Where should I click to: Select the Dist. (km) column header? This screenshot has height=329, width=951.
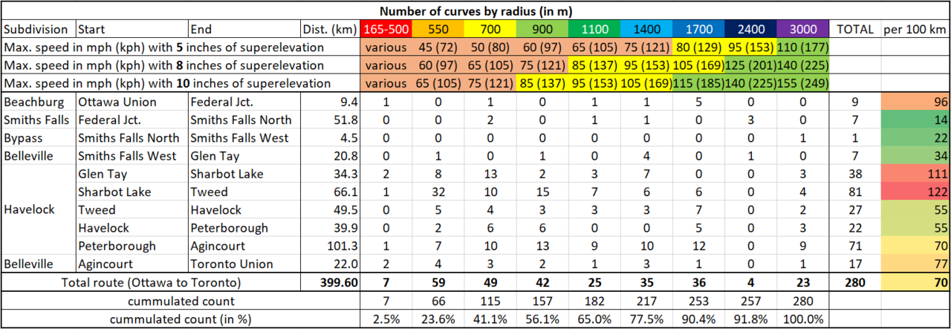330,30
